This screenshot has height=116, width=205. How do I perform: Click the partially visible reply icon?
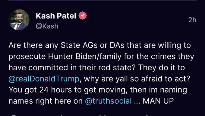tap(13, 115)
